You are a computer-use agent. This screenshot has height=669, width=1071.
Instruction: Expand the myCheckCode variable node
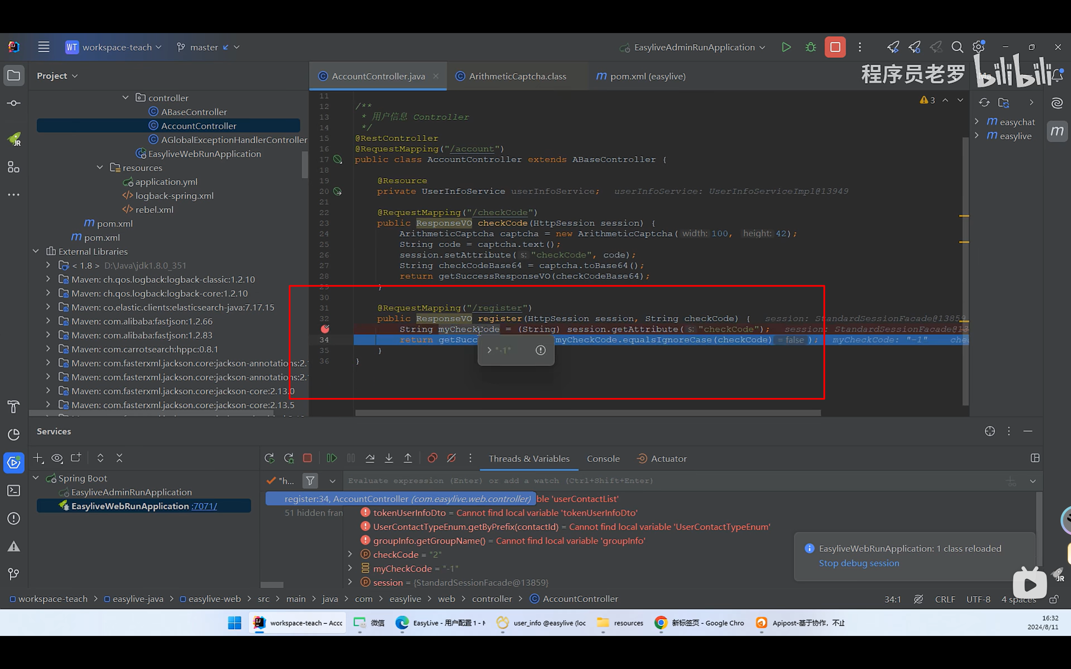click(x=350, y=568)
